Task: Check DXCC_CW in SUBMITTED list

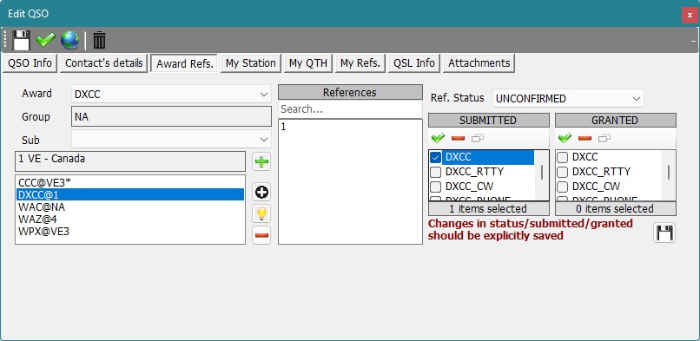Action: click(436, 187)
